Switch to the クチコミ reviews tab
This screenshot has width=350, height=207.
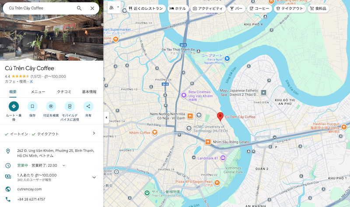tap(64, 92)
